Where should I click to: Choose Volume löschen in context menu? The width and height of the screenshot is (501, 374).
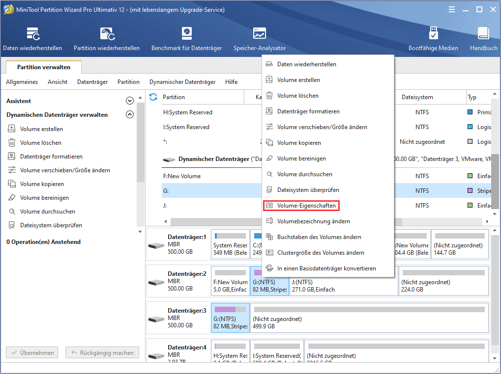(328, 95)
